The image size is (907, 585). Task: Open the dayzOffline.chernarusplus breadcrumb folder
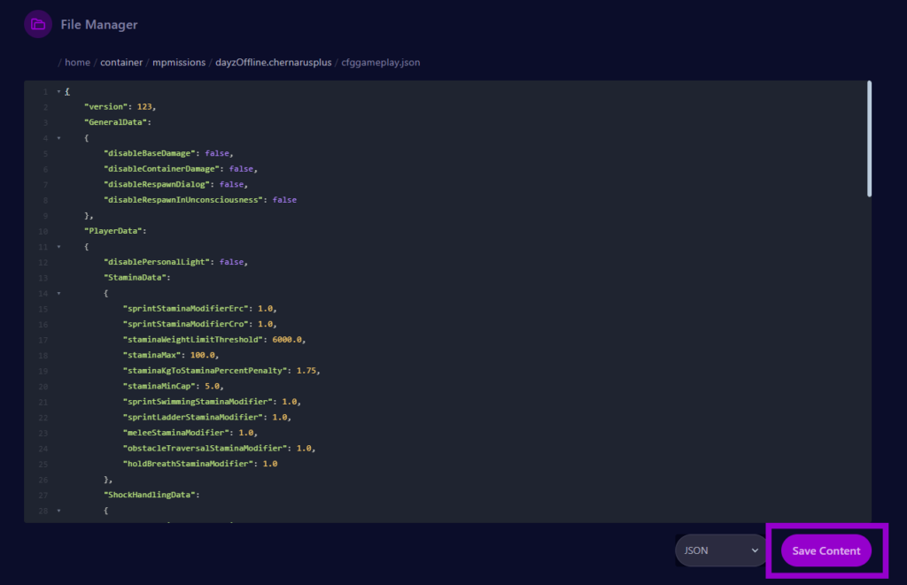click(x=274, y=63)
